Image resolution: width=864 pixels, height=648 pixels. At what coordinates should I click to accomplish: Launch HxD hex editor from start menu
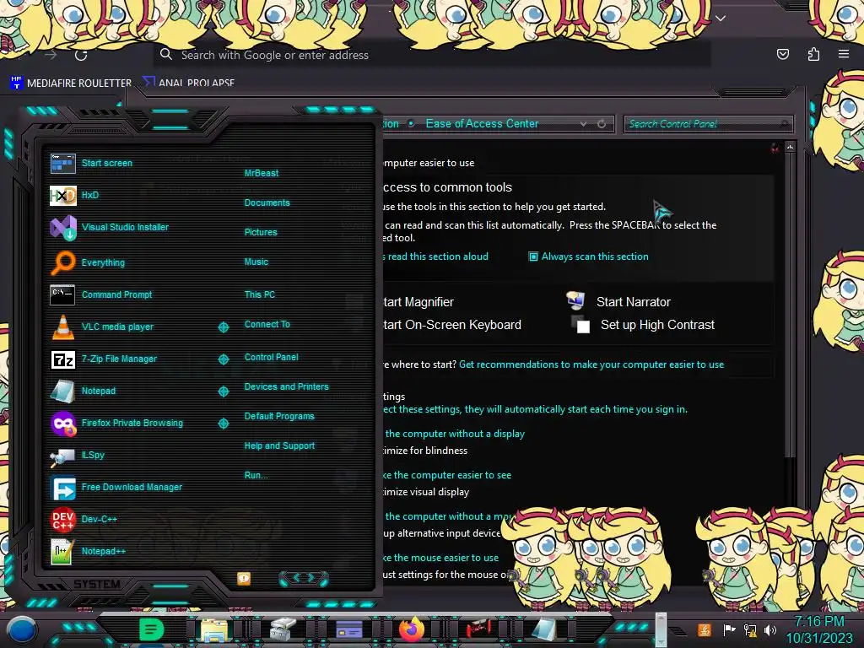pos(62,196)
